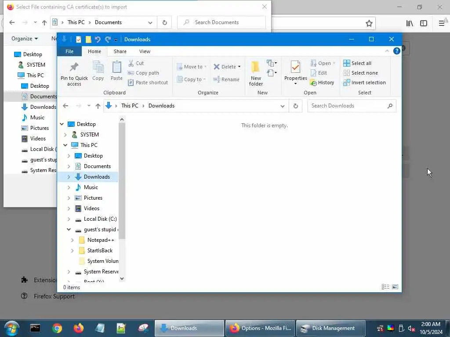Open the Move to menu

click(x=192, y=67)
